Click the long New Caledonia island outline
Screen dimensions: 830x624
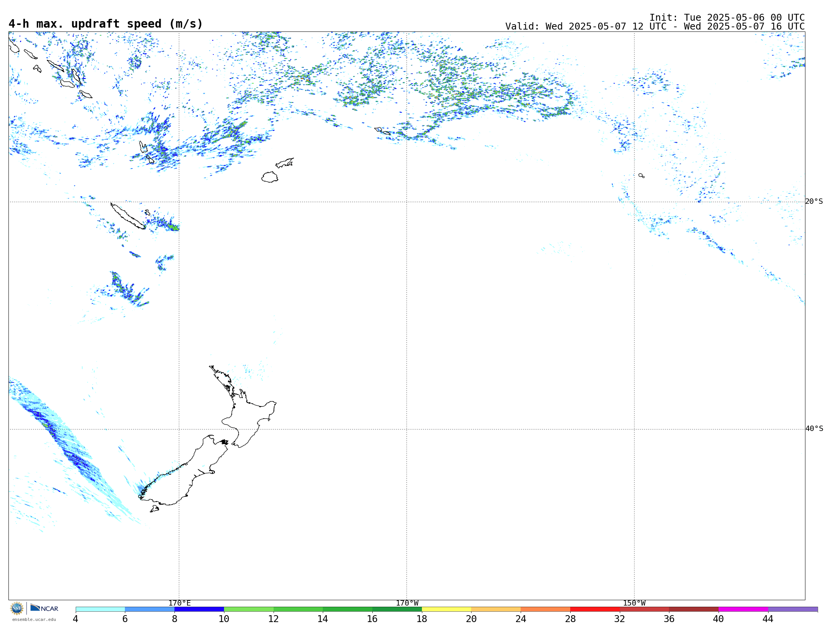coord(128,216)
